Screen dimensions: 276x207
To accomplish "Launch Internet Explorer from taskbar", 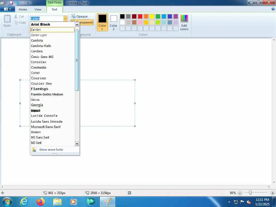I will [x=24, y=202].
